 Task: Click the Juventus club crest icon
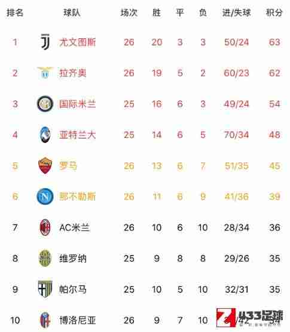coord(45,42)
